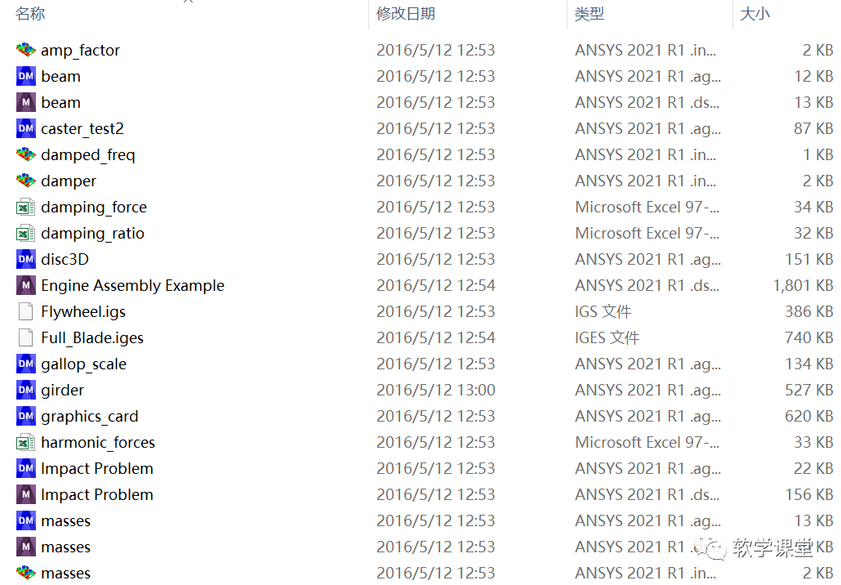Click the 类型 column header
Image resolution: width=841 pixels, height=585 pixels.
(x=589, y=14)
